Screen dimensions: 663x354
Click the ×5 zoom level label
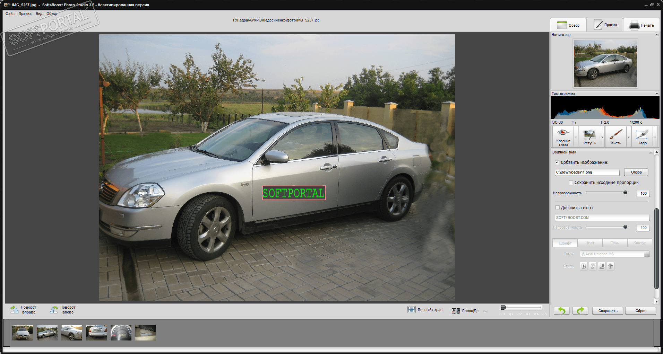544,314
